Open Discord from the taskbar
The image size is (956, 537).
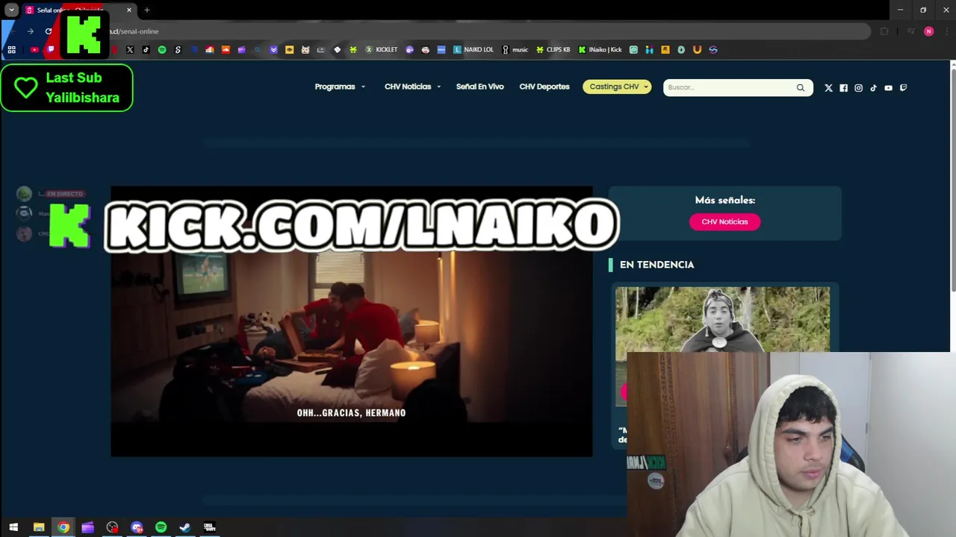[137, 527]
